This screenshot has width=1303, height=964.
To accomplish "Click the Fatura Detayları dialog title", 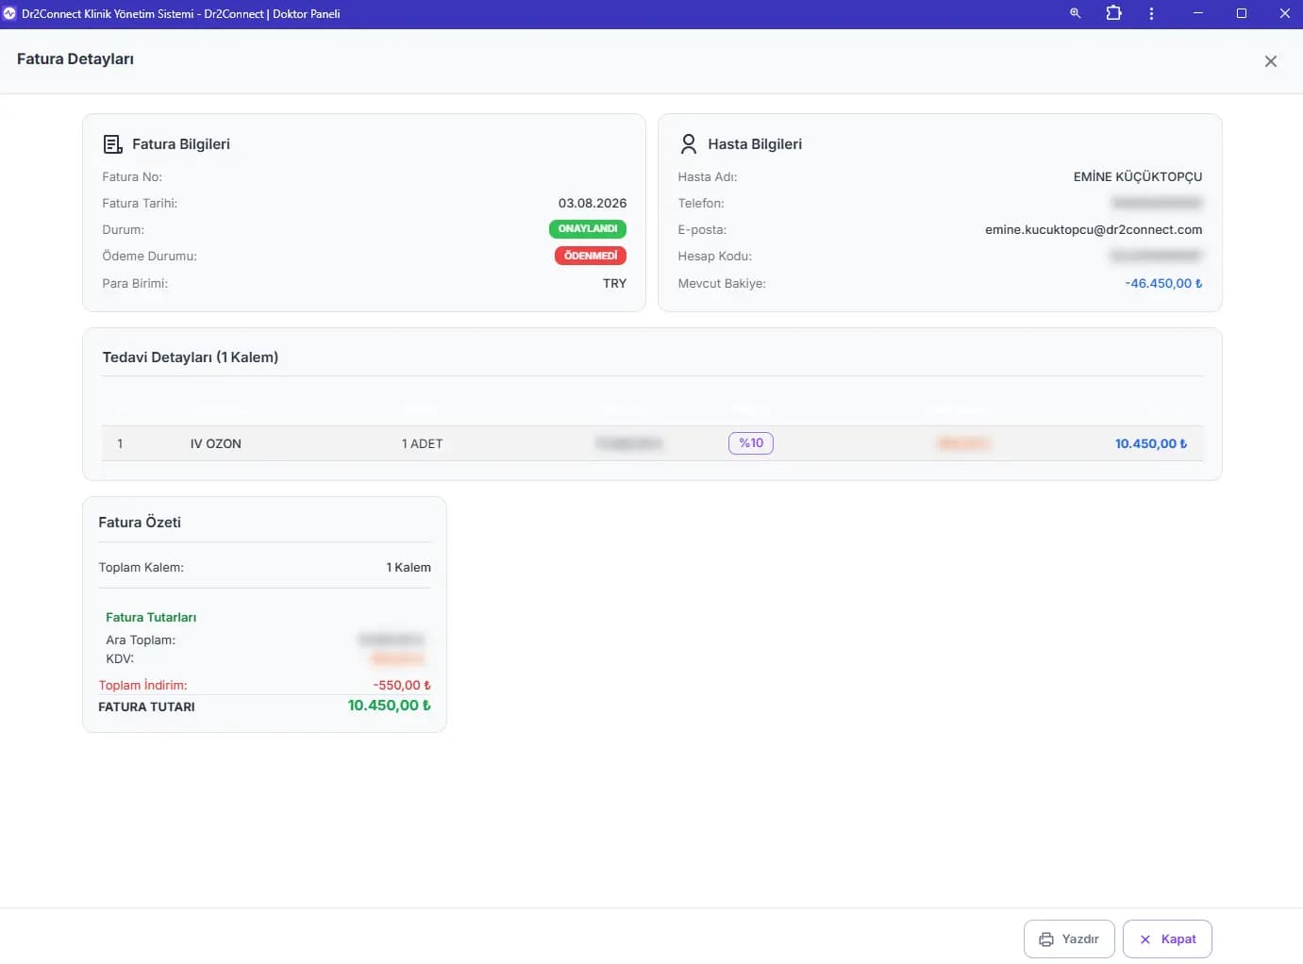I will tap(75, 58).
